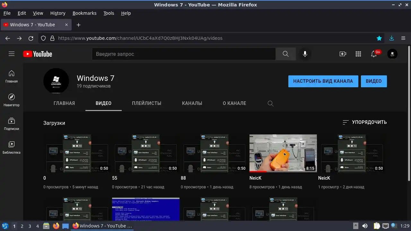Close the Windows 7 - YouTube tab
This screenshot has height=231, width=411.
(x=66, y=25)
